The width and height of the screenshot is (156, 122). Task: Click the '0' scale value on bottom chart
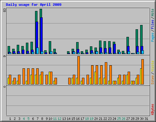click(5, 87)
